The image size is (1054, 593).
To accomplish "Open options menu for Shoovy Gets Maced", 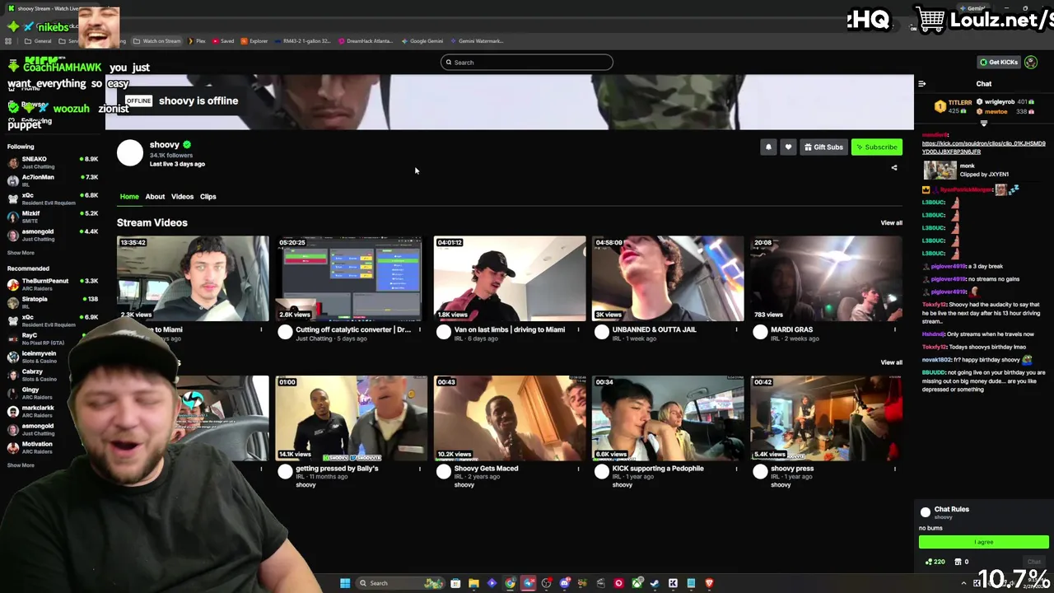I will (578, 469).
